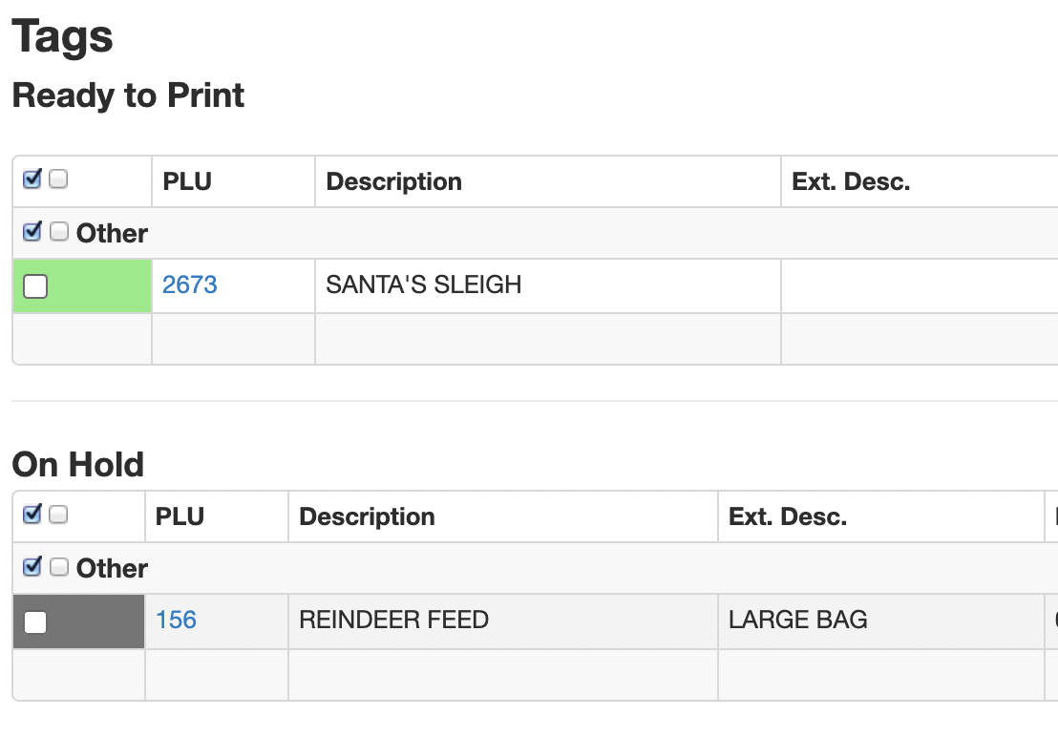Click deselect-all empty box in Ready to Print header
The width and height of the screenshot is (1058, 737).
(58, 179)
